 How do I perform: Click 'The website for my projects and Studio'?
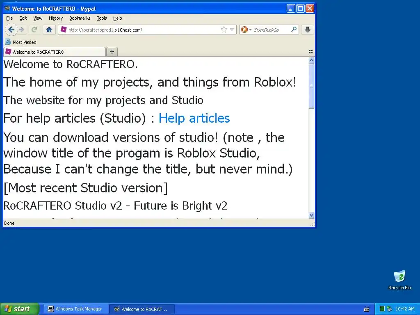tap(103, 100)
